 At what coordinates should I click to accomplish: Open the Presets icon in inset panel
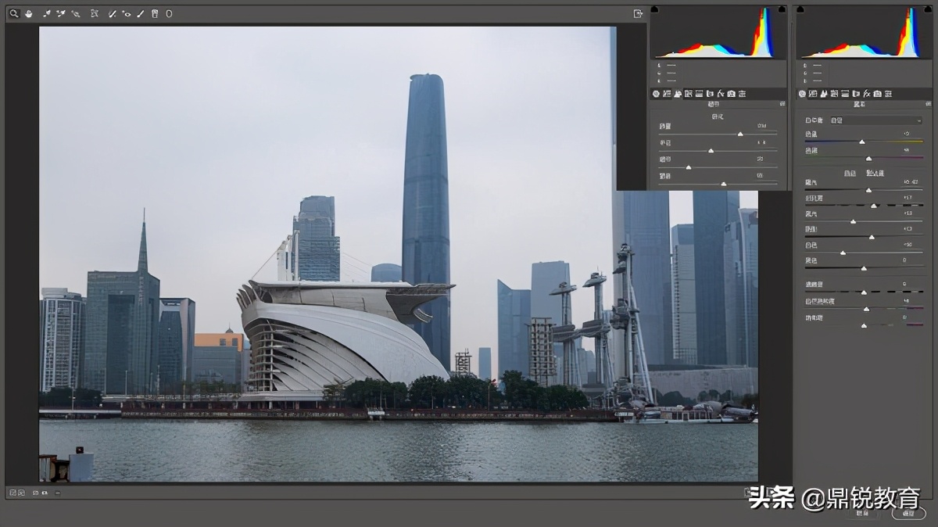click(x=741, y=94)
